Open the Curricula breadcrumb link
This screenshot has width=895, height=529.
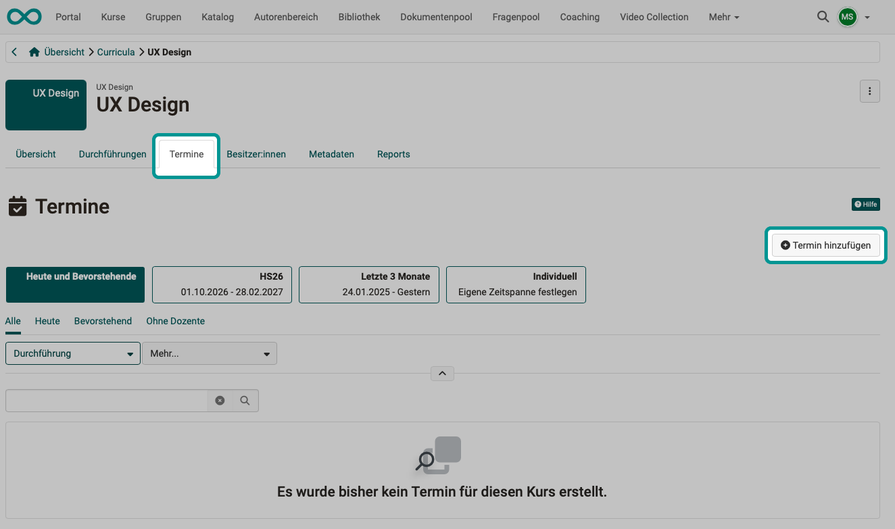[116, 51]
